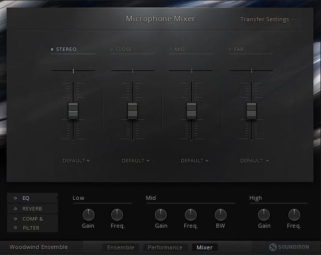This screenshot has width=321, height=255.
Task: Toggle the FILTER power button
Action: [16, 228]
